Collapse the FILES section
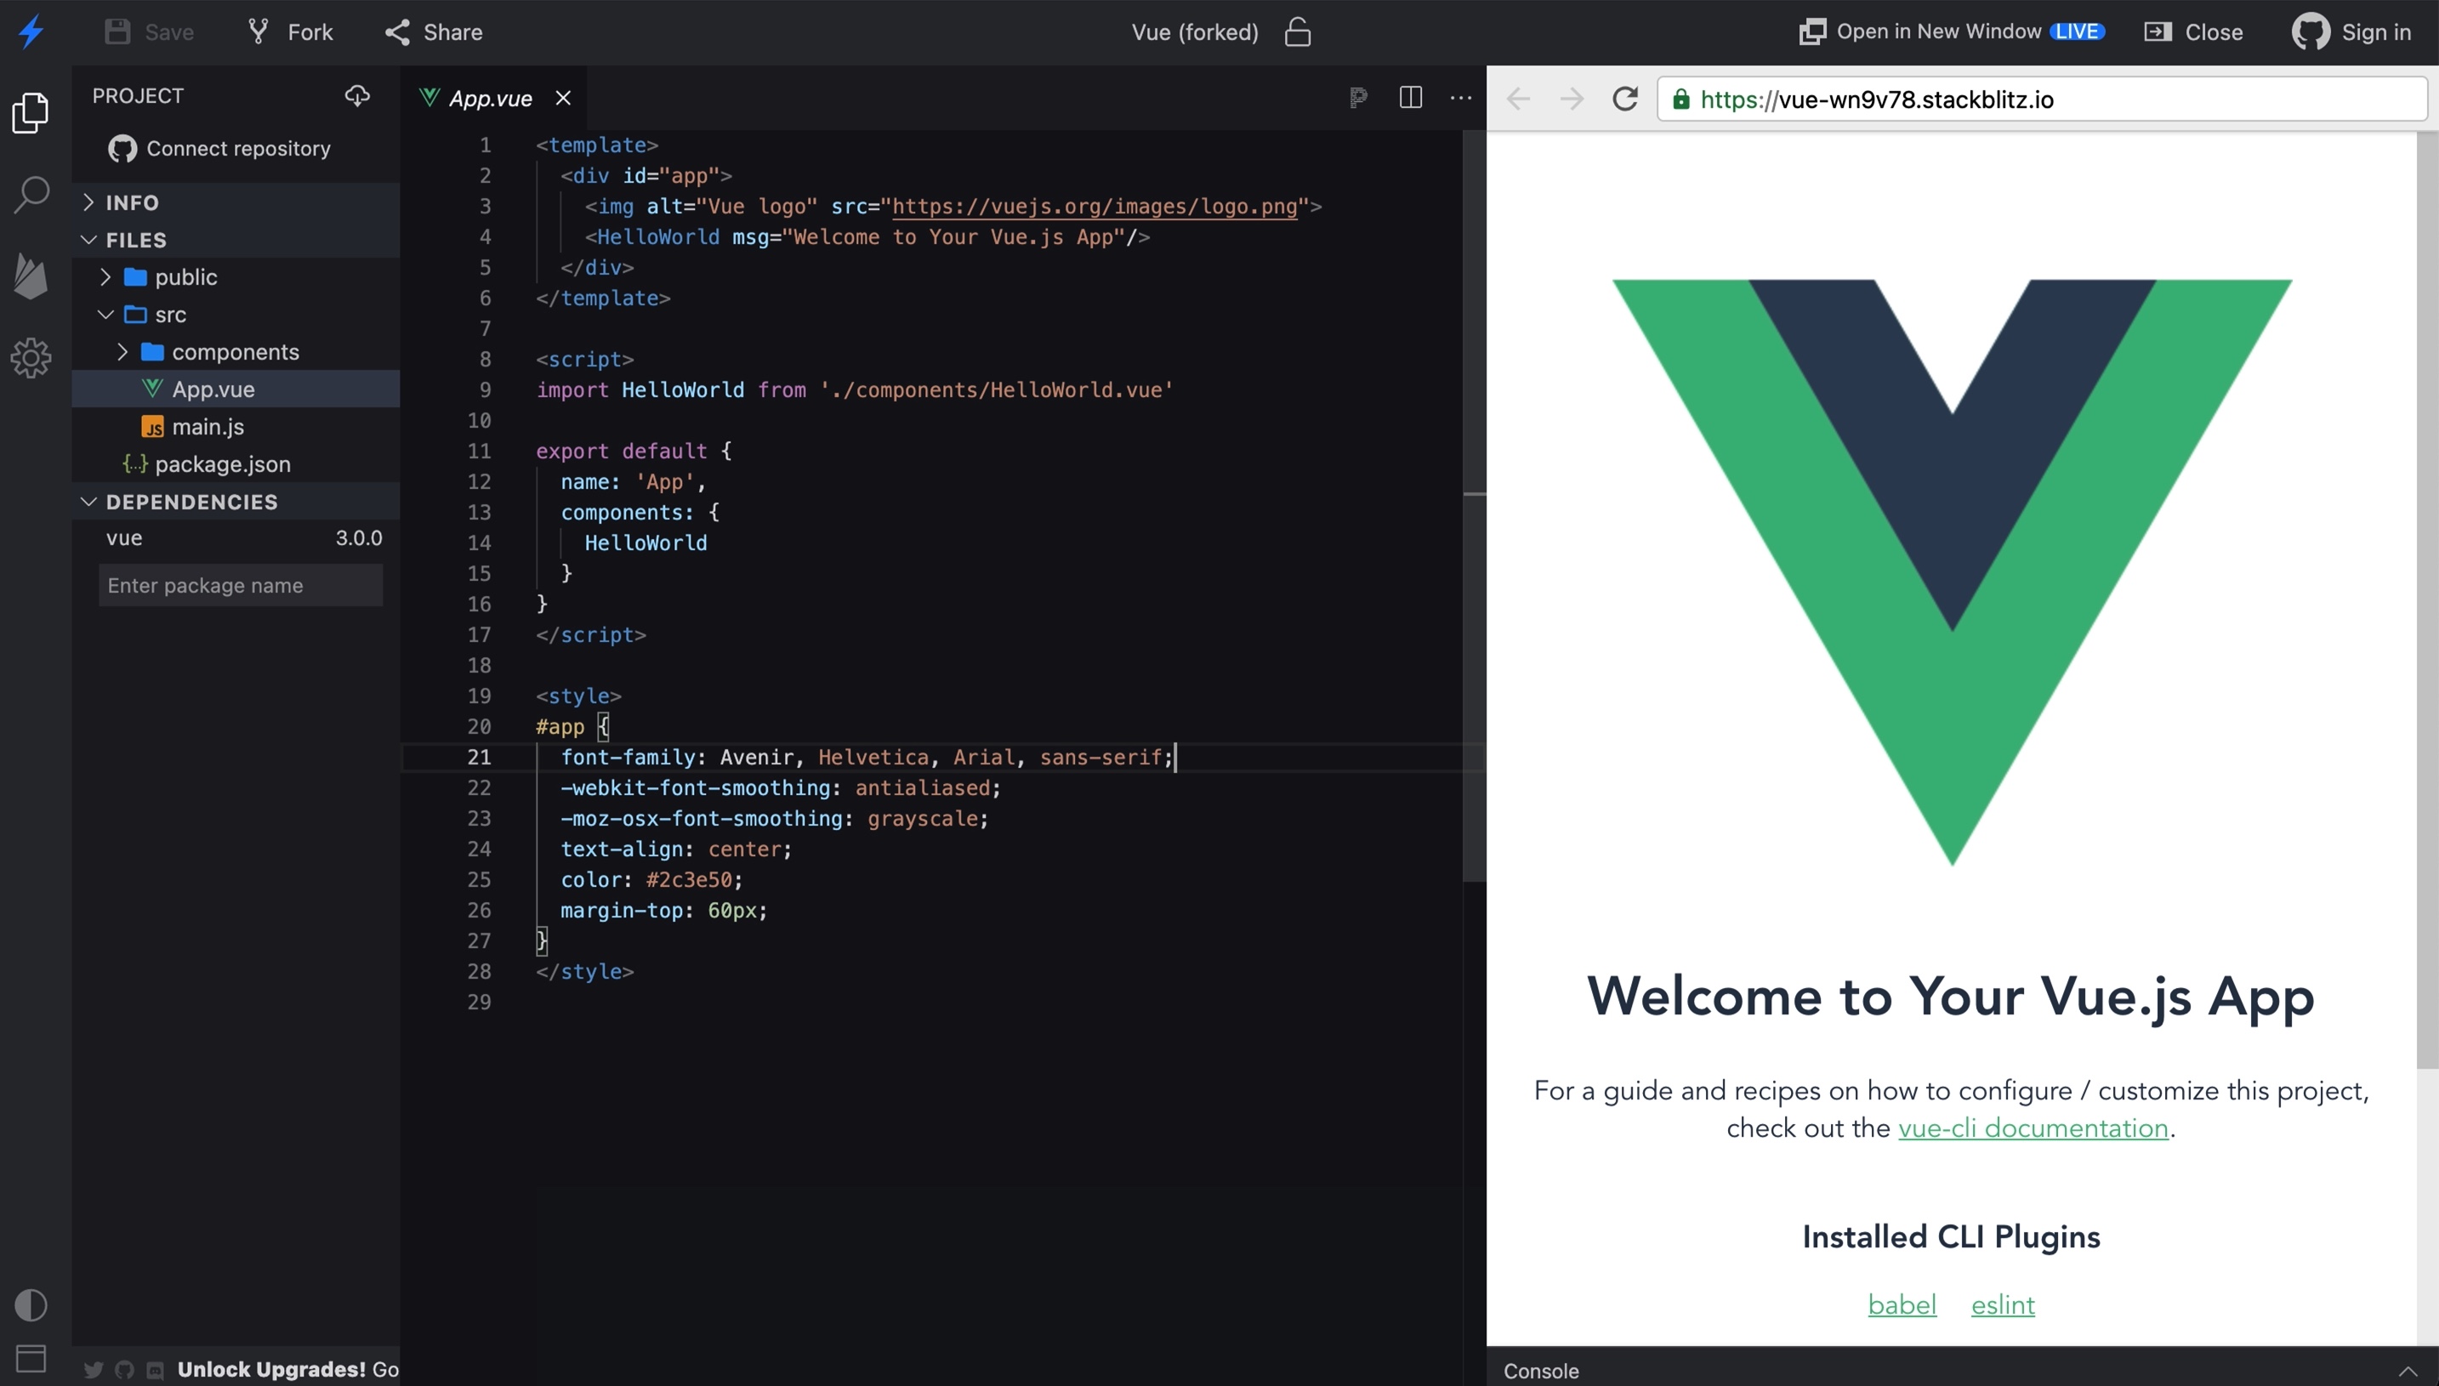Image resolution: width=2439 pixels, height=1386 pixels. (x=236, y=239)
